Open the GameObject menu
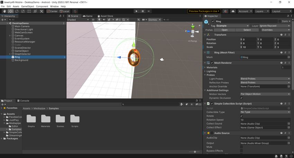This screenshot has height=158, width=294. 28,6
